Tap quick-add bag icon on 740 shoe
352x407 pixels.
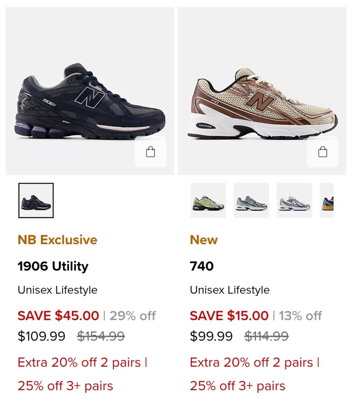323,152
